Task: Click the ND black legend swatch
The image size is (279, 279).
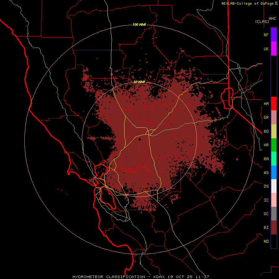Action: (274, 241)
